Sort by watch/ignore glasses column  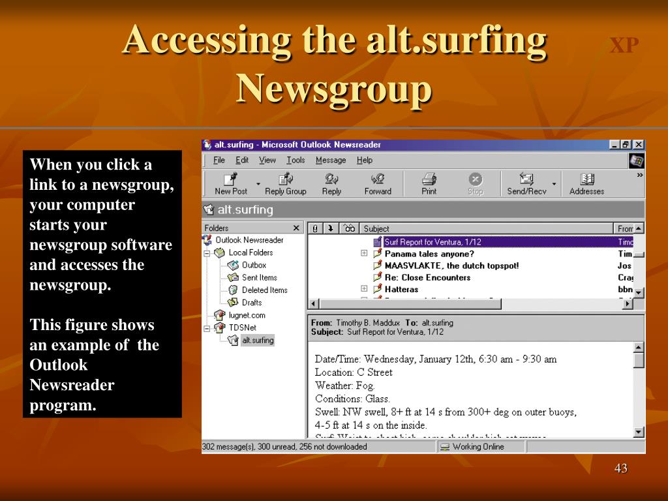point(350,228)
